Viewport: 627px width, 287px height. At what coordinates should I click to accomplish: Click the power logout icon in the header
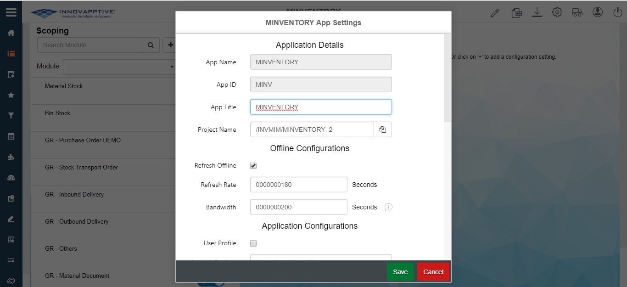pos(618,12)
